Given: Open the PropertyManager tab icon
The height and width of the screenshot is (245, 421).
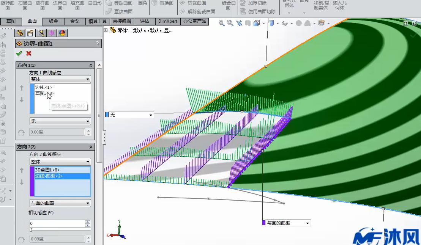Looking at the screenshot, I should point(30,33).
